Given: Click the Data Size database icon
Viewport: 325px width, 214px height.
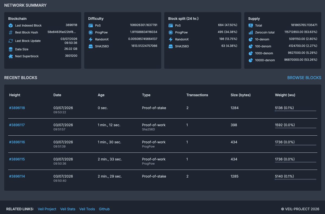Looking at the screenshot, I should pos(11,49).
